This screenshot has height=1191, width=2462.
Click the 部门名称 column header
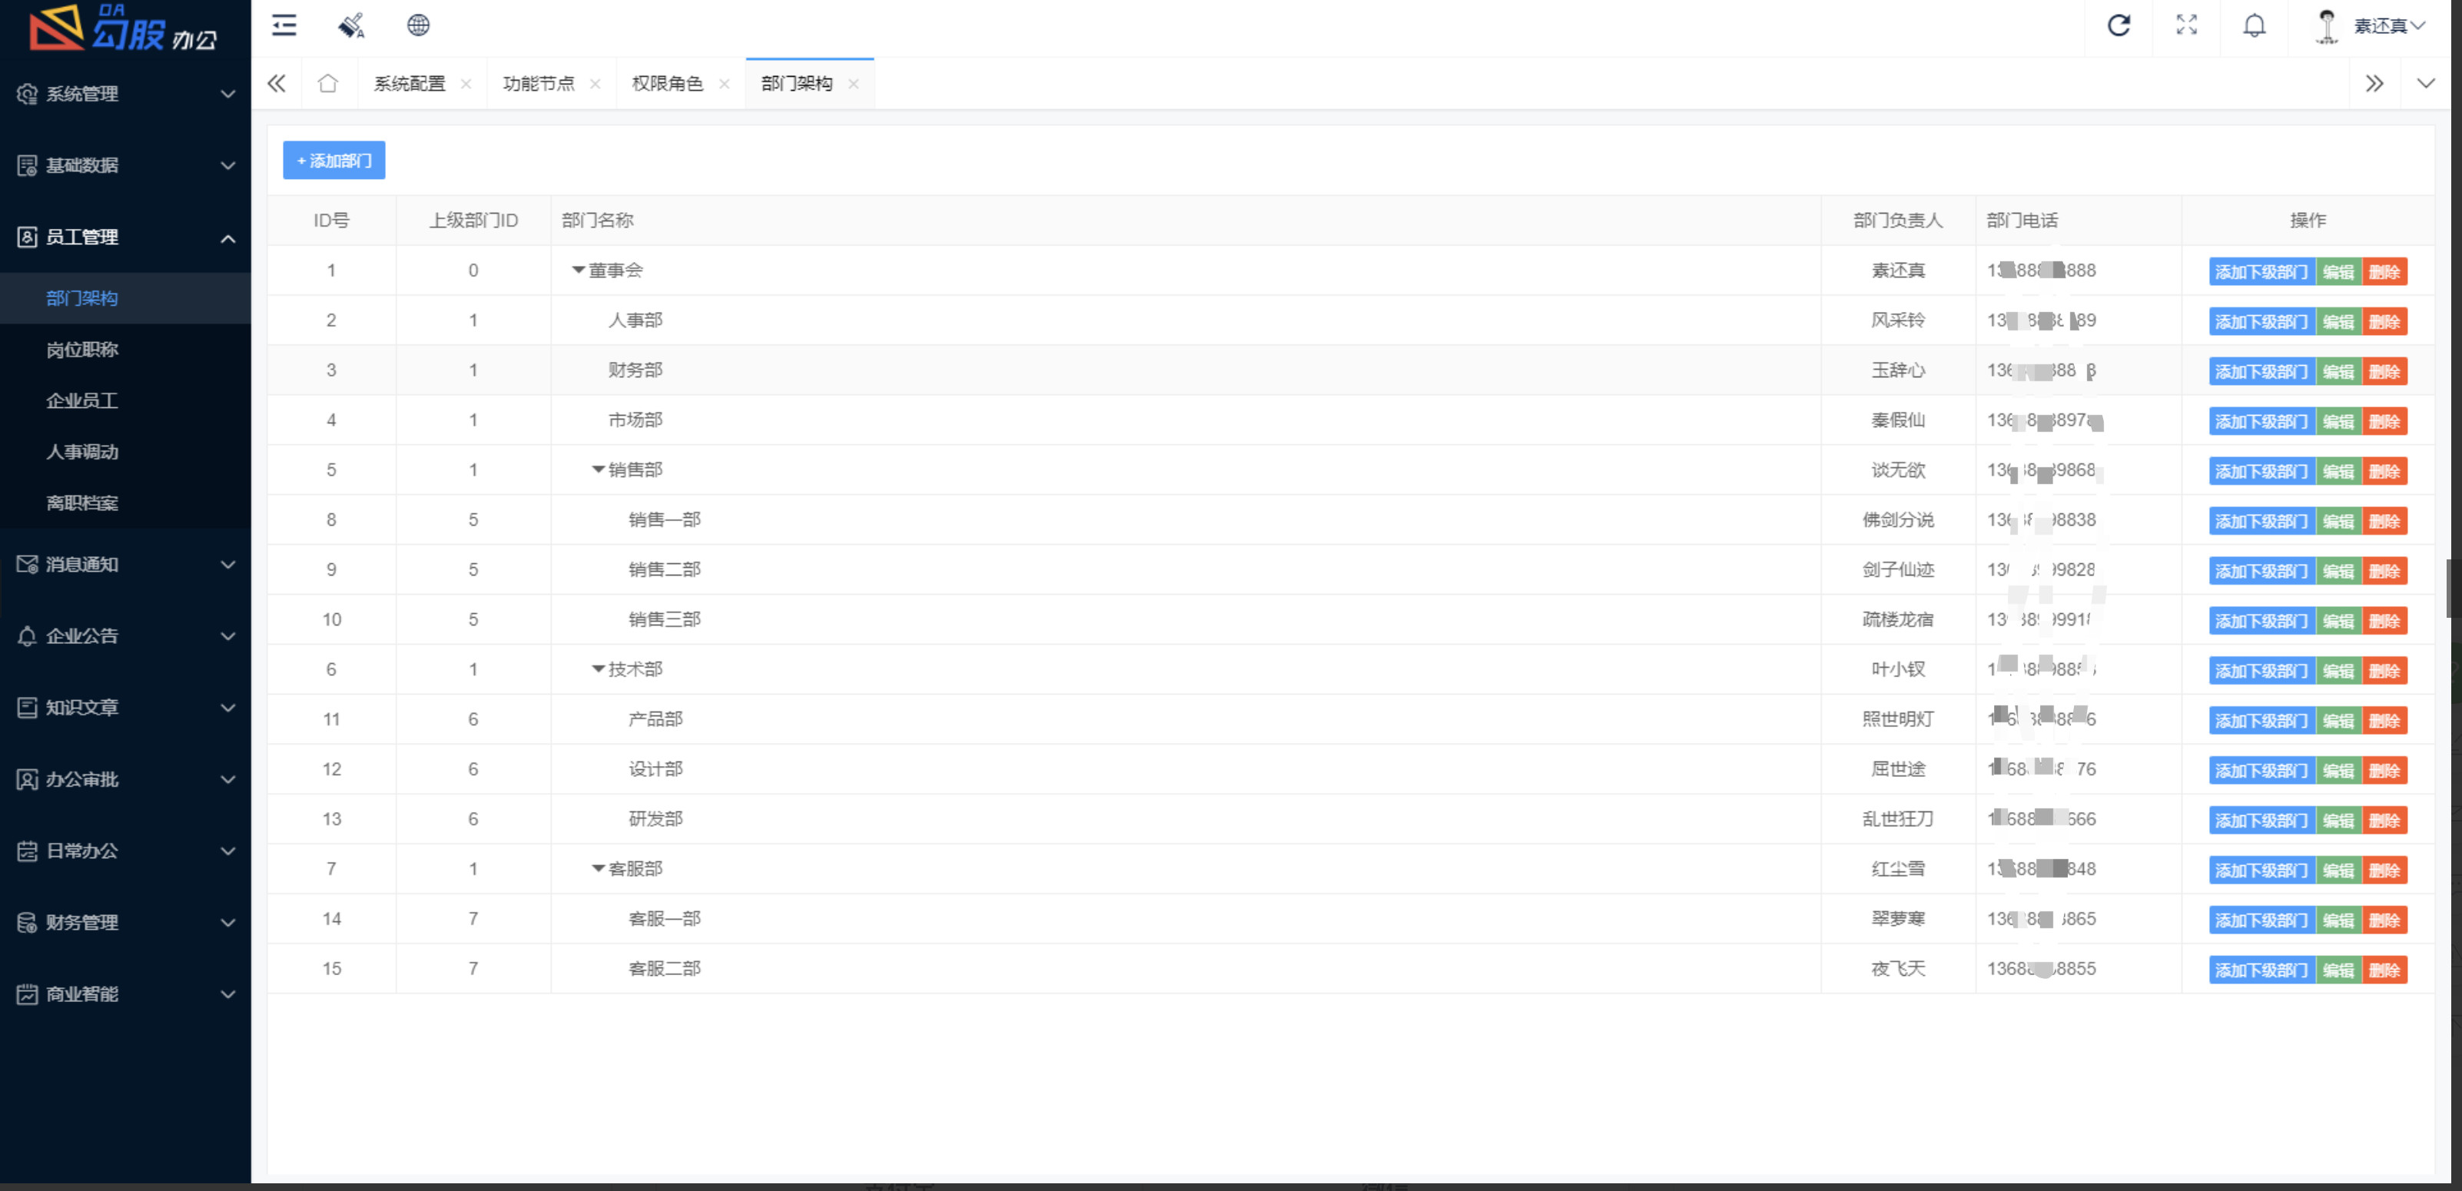[x=597, y=220]
